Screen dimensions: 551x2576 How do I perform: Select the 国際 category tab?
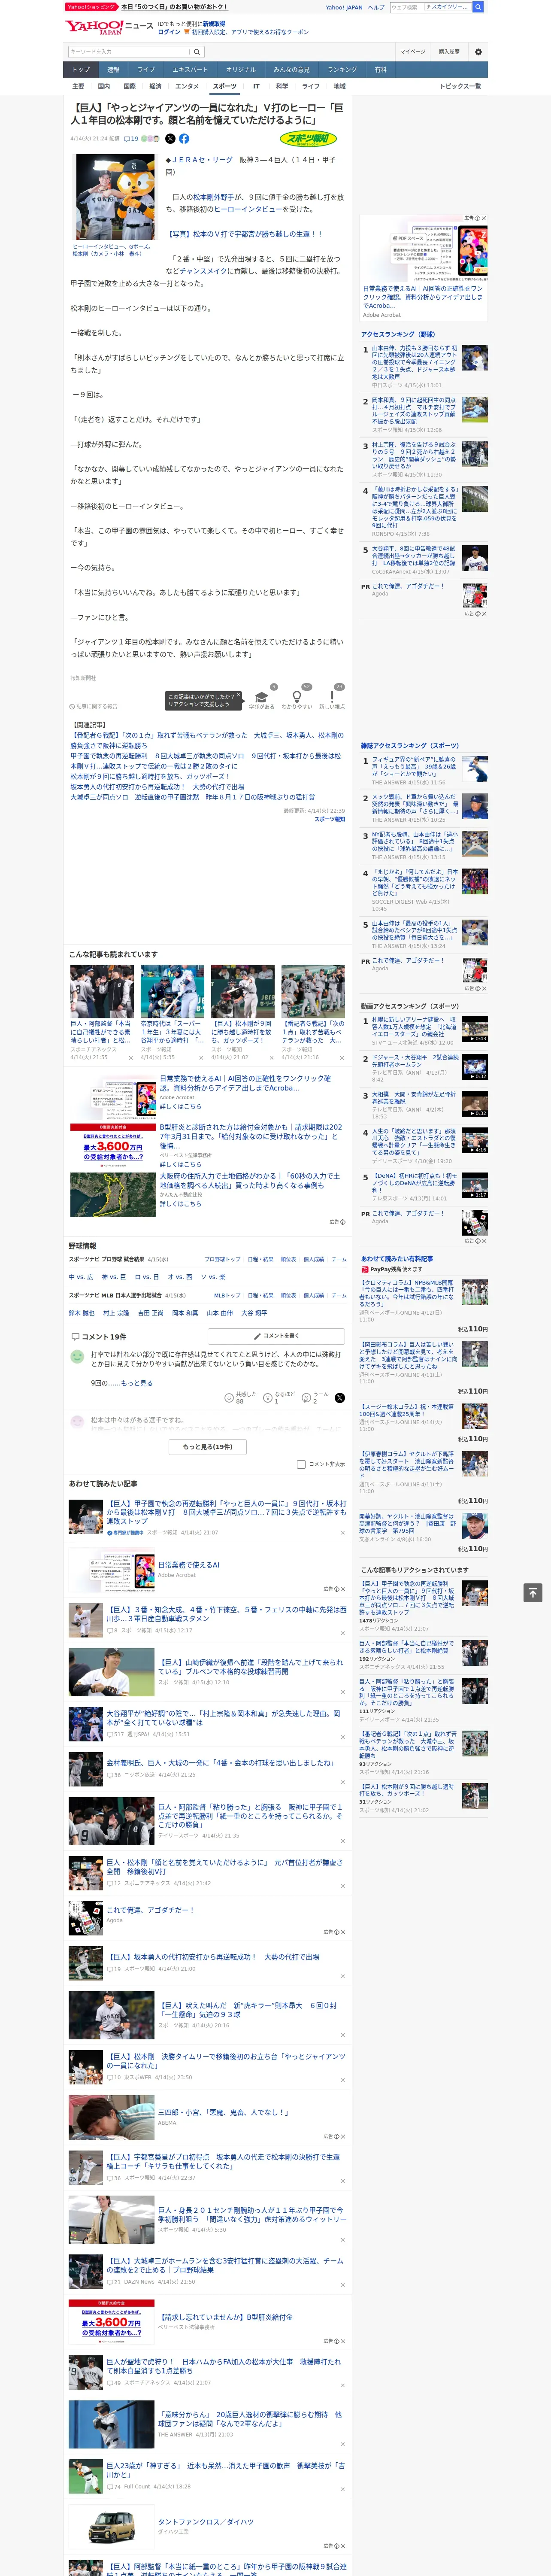tap(129, 86)
